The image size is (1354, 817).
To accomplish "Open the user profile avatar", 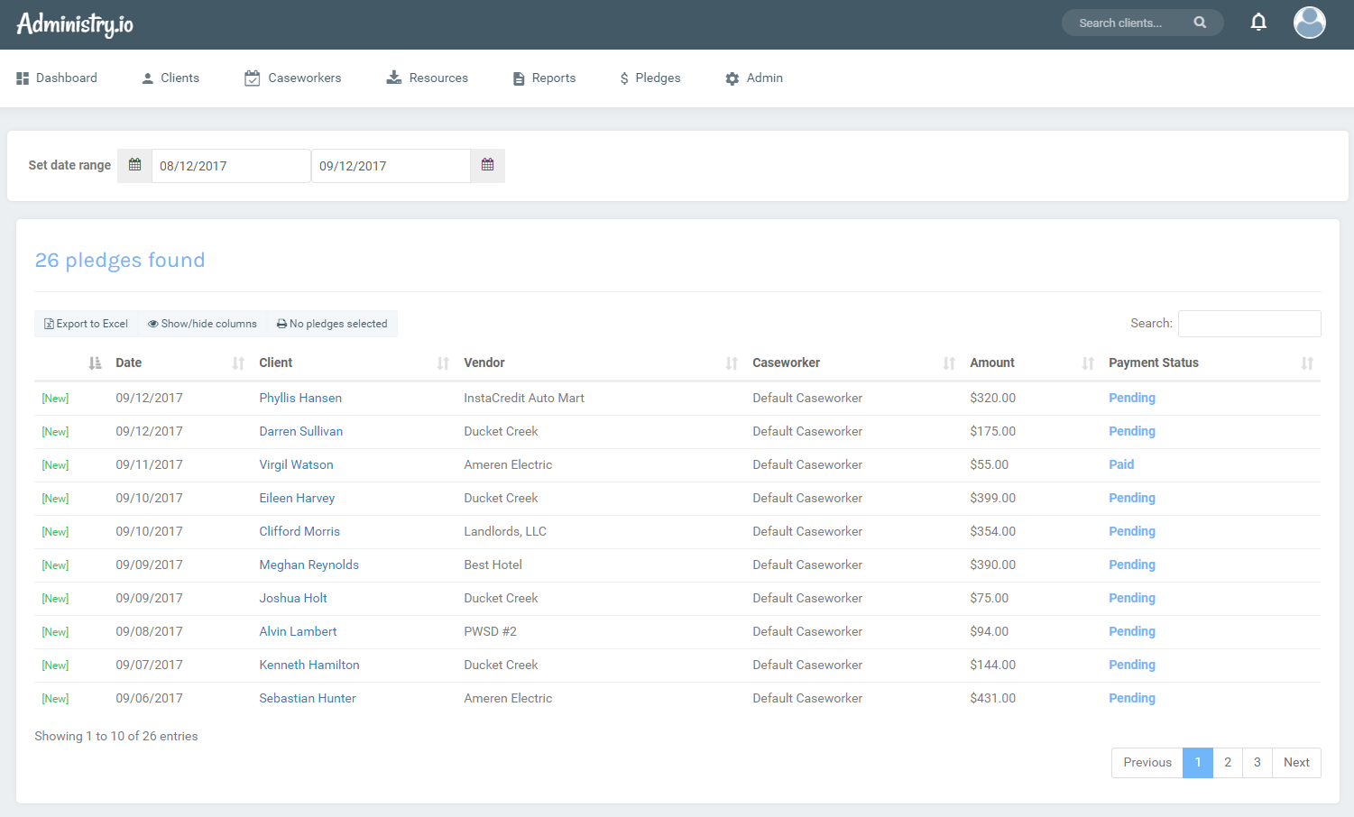I will coord(1309,23).
